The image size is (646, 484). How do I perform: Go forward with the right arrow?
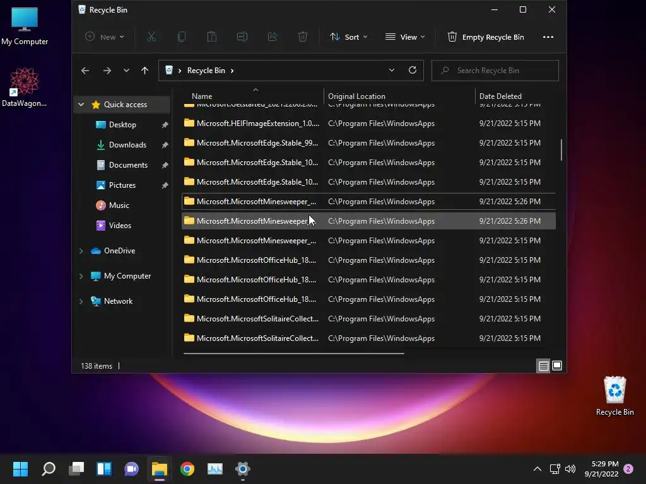click(x=107, y=71)
